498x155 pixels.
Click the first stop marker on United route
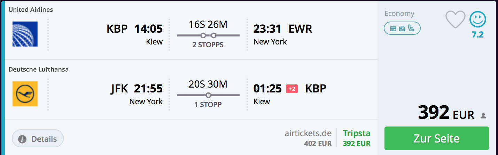click(203, 35)
